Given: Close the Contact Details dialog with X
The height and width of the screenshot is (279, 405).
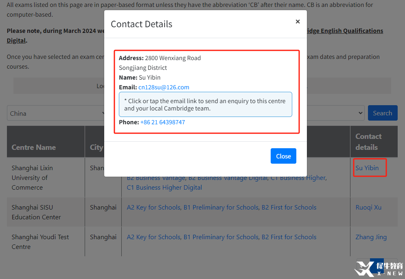Looking at the screenshot, I should click(298, 22).
